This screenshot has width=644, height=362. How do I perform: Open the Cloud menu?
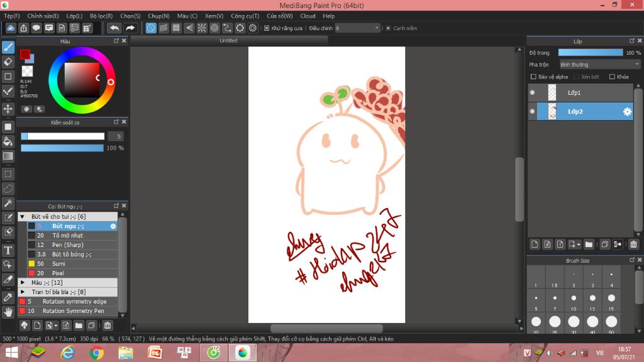(308, 16)
